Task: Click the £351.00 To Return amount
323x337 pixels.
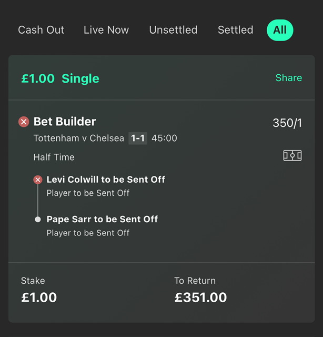Action: [x=200, y=298]
